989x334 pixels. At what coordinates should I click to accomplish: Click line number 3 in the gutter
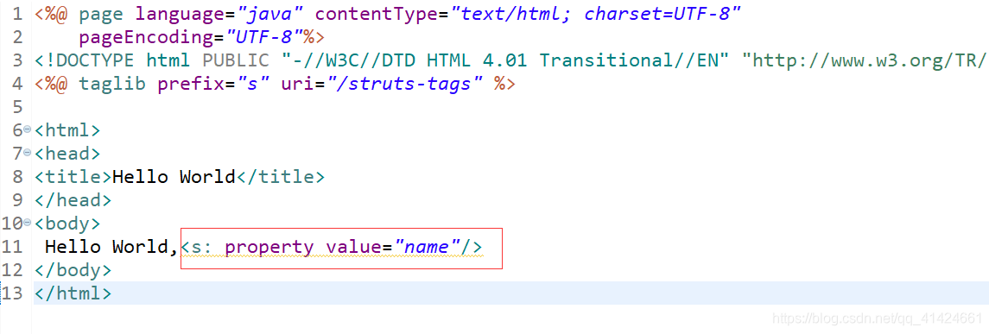16,60
